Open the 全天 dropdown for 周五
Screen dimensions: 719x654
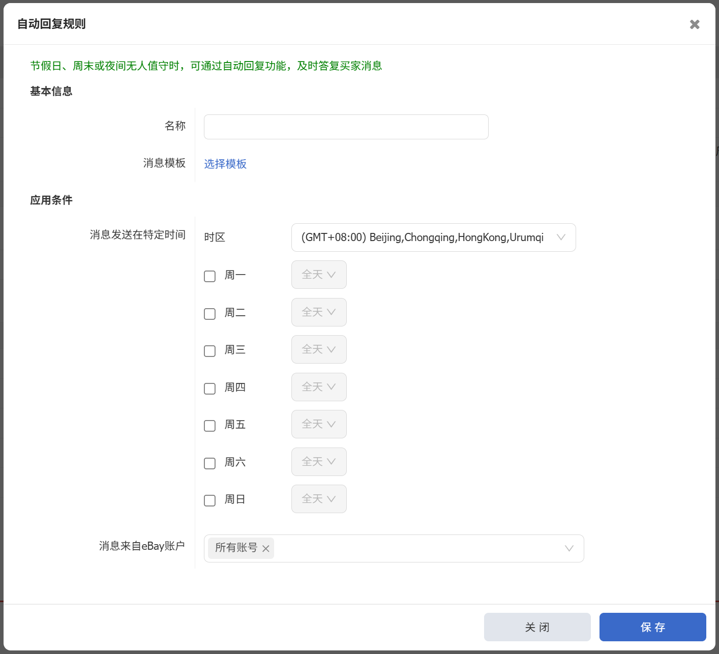tap(319, 424)
